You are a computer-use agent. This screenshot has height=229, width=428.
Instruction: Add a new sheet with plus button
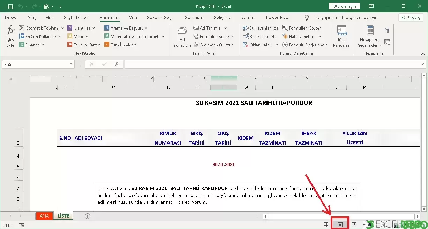tap(88, 216)
